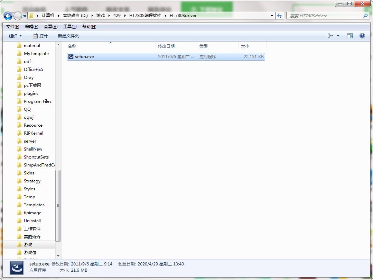Click the ShortcutSets folder icon
This screenshot has width=373, height=280.
(19, 157)
